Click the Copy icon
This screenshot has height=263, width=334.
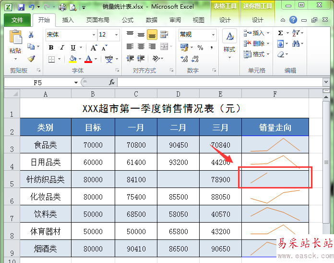[x=31, y=46]
